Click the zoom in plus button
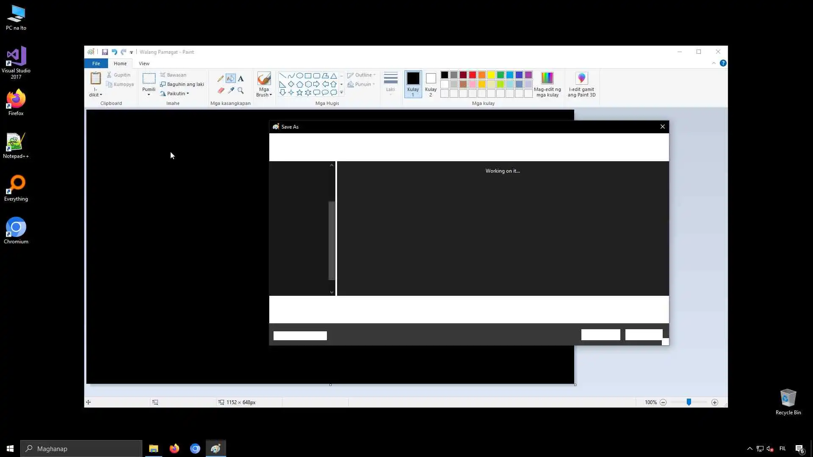Viewport: 813px width, 457px height. coord(715,402)
